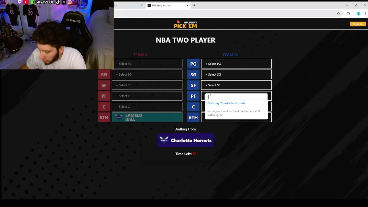Open Team A Select PF slot
This screenshot has height=207, width=368.
(x=147, y=96)
